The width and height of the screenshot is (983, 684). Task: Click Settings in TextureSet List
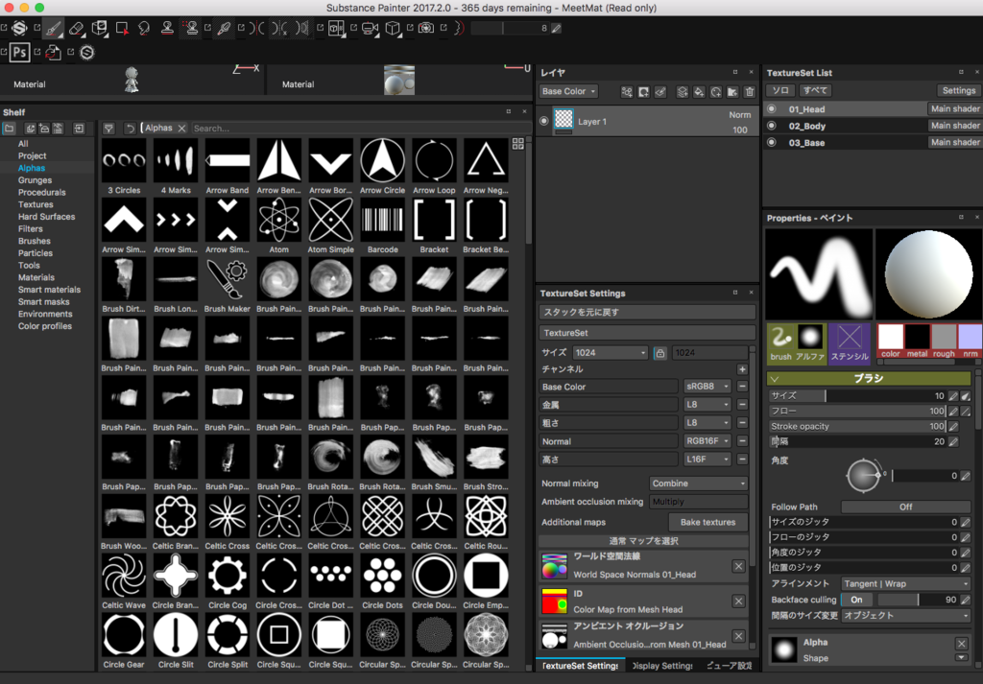(959, 91)
